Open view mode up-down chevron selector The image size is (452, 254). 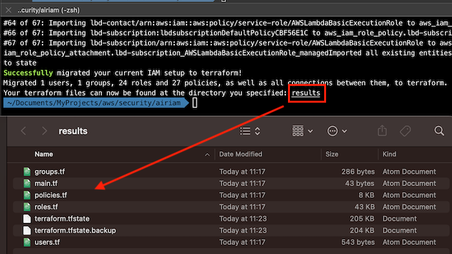[258, 131]
